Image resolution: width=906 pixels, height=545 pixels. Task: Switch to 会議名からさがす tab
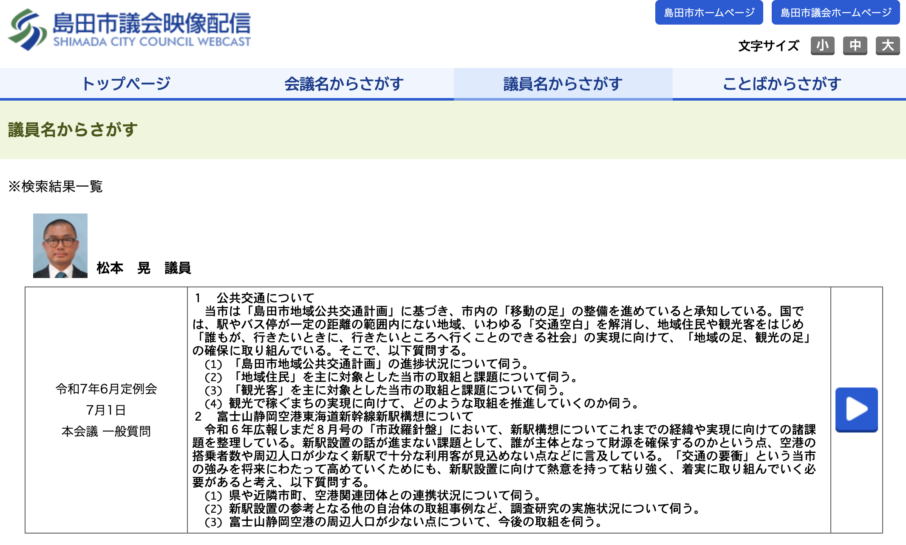click(x=344, y=84)
